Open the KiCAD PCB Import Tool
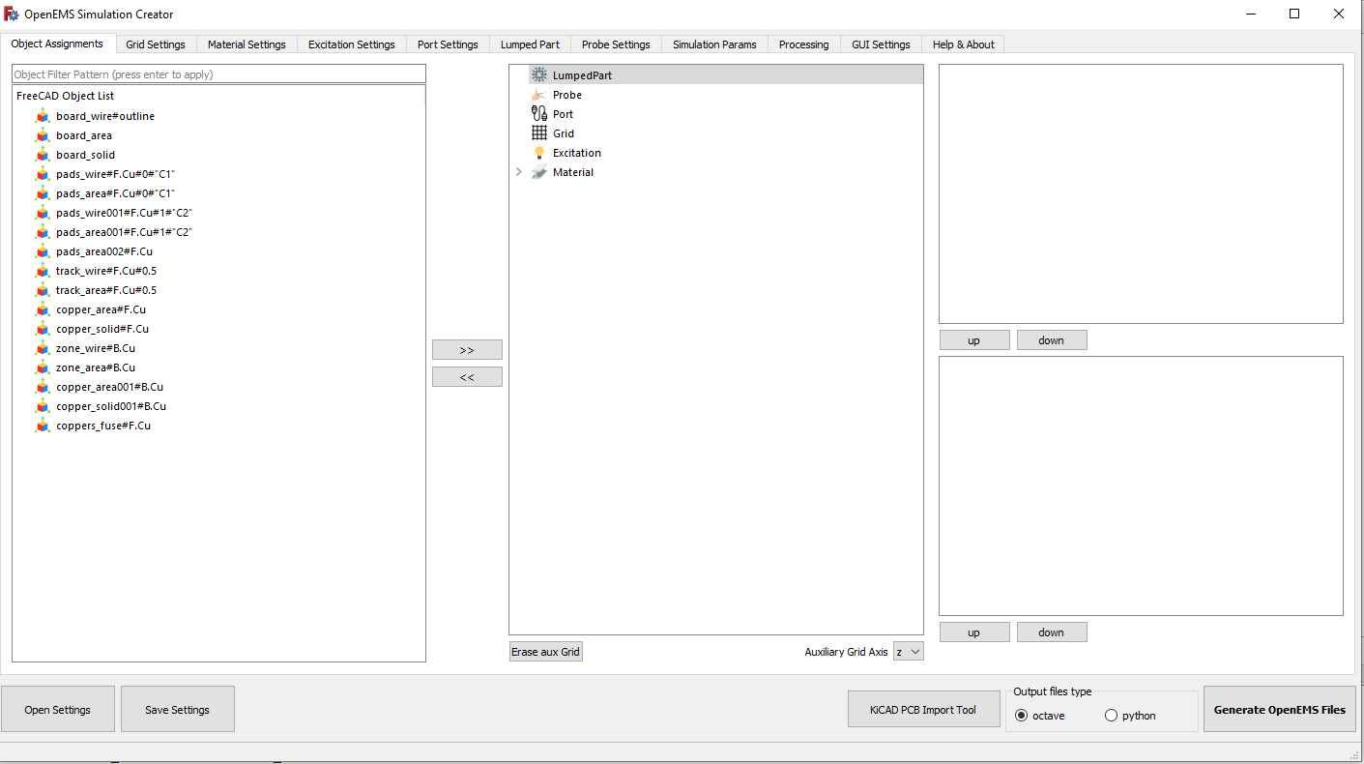Viewport: 1364px width, 764px height. point(922,710)
